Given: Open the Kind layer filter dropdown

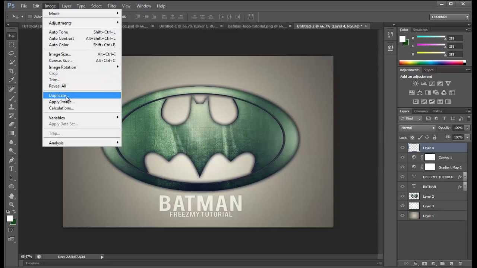Looking at the screenshot, I should [411, 118].
